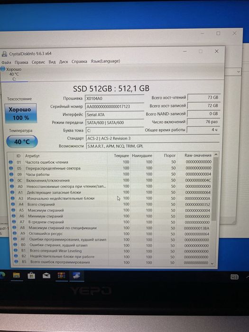This screenshot has width=249, height=332.
Task: Select the C: disk tab with Хорошо status
Action: click(14, 74)
